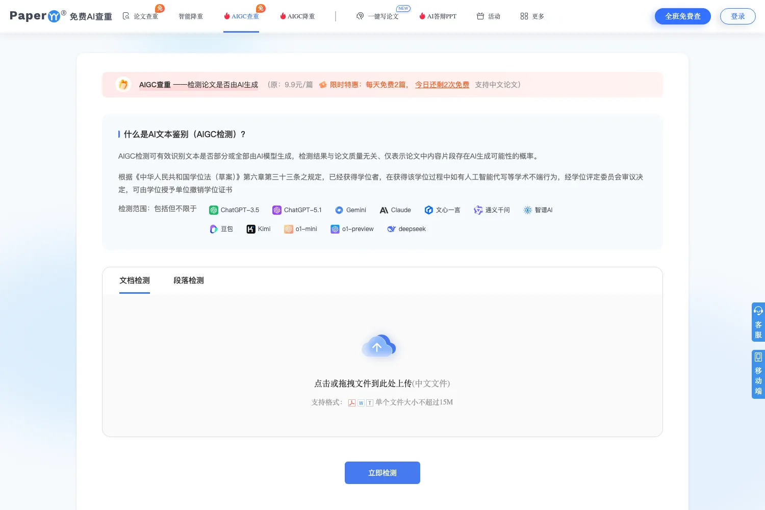The image size is (765, 510).
Task: Click the 立即检测 button
Action: coord(382,473)
